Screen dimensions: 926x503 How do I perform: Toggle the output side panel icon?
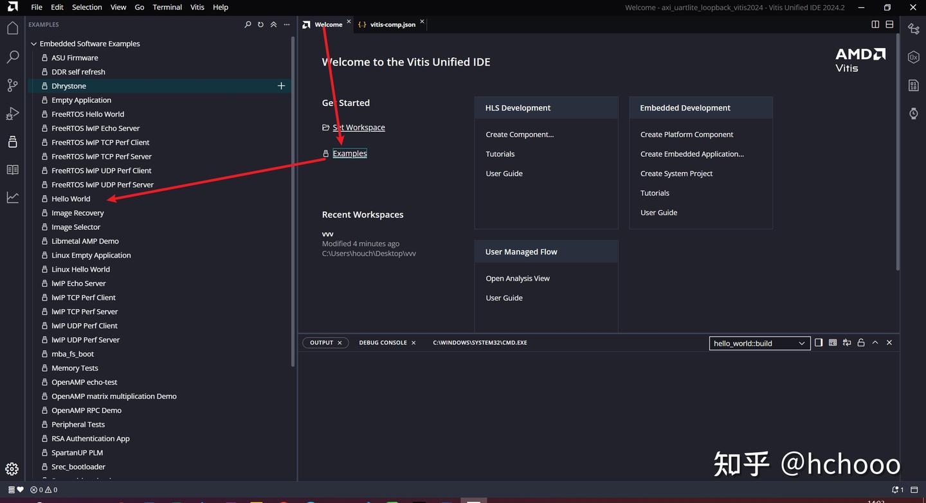(819, 342)
